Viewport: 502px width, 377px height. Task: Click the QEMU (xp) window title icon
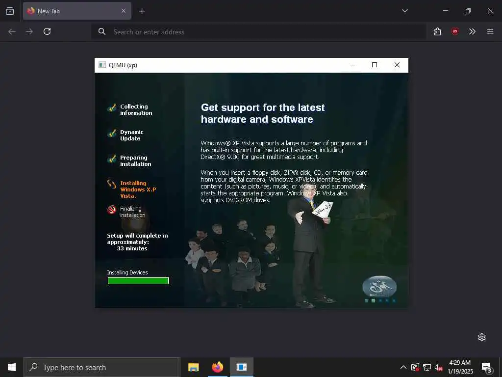coord(102,65)
